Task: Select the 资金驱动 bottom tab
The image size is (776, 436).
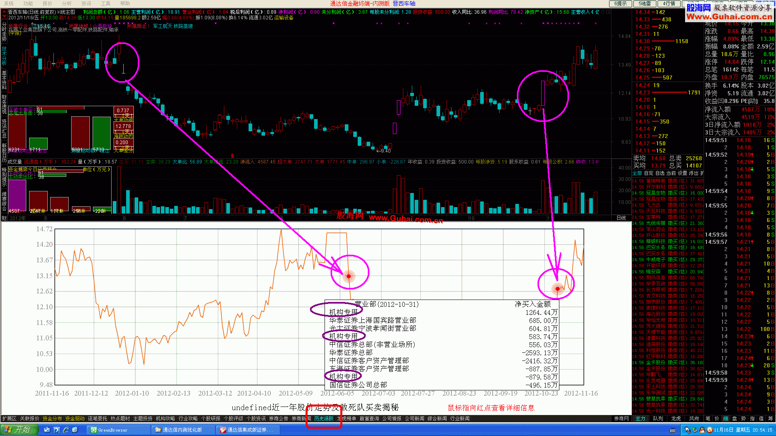Action: 75,419
